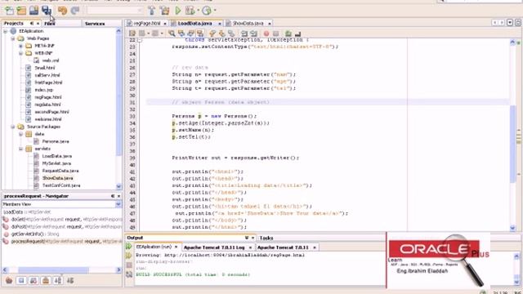This screenshot has width=523, height=294.
Task: Click the New File toolbar icon
Action: click(9, 11)
